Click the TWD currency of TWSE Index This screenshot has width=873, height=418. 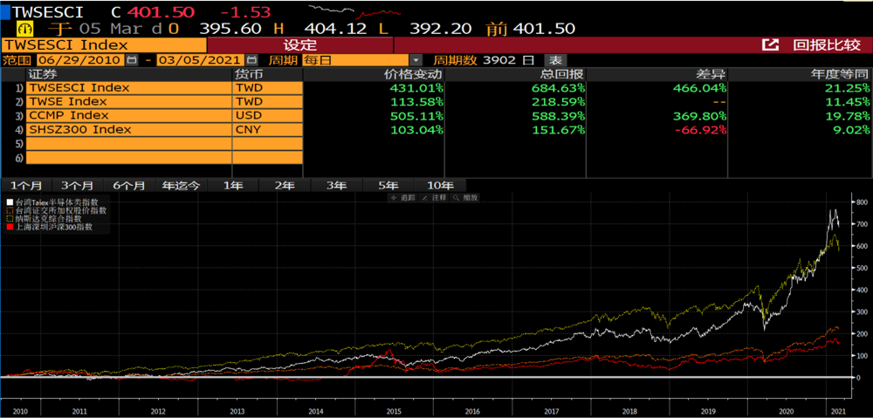(x=268, y=102)
